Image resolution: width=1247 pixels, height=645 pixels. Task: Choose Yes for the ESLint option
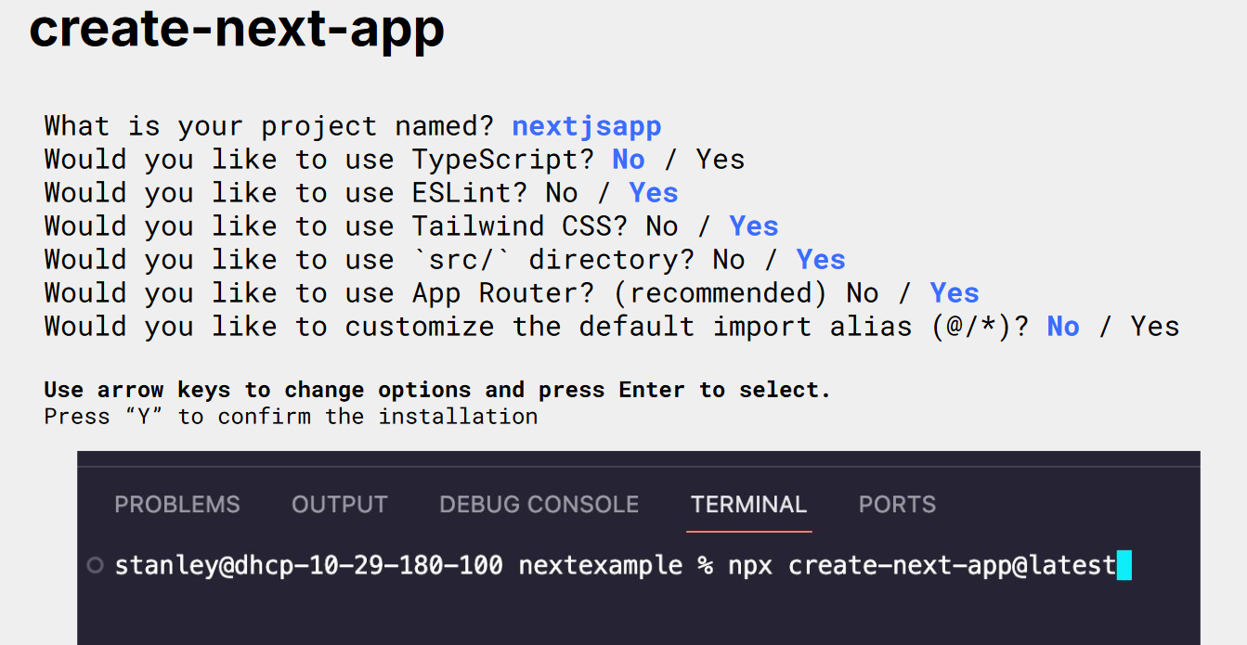point(654,193)
